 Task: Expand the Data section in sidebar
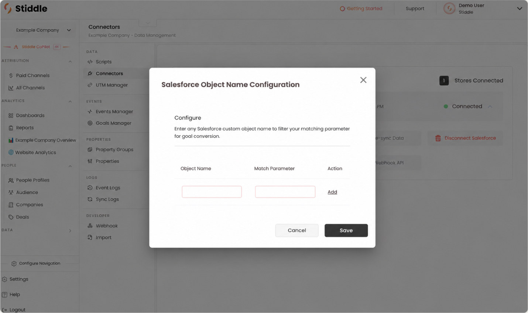click(70, 231)
